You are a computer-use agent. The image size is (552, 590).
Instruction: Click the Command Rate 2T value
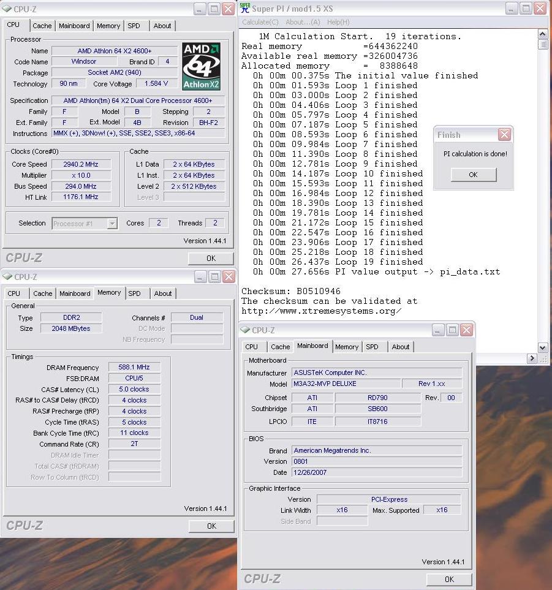(134, 444)
